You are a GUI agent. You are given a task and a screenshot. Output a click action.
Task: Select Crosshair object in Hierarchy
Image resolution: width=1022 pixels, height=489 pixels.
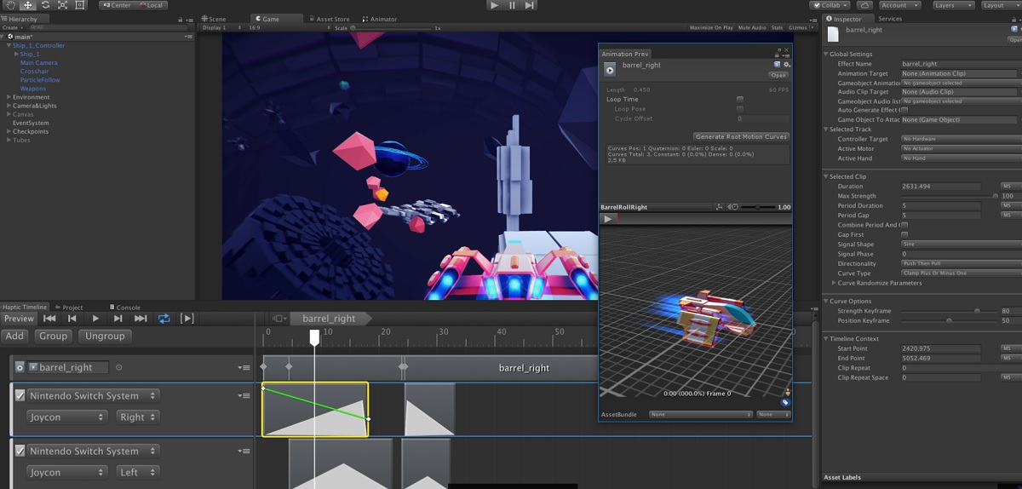point(34,71)
